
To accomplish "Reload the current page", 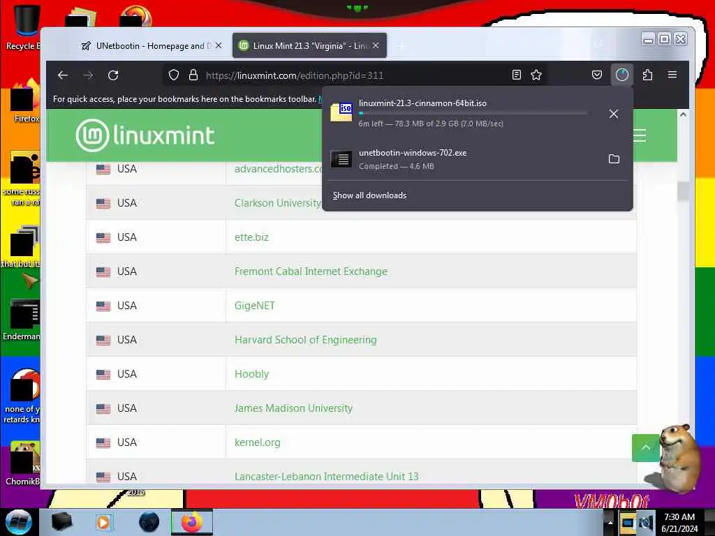I will click(x=113, y=75).
